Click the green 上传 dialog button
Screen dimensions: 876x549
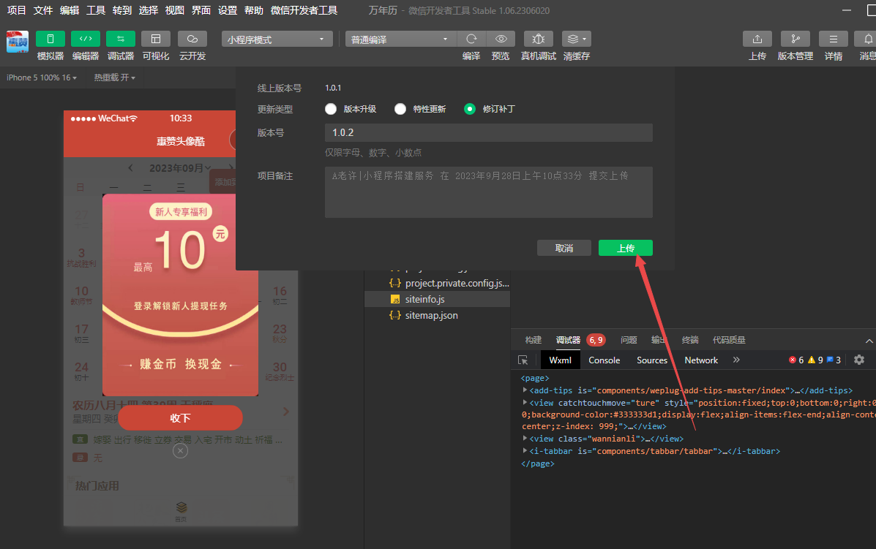[625, 248]
